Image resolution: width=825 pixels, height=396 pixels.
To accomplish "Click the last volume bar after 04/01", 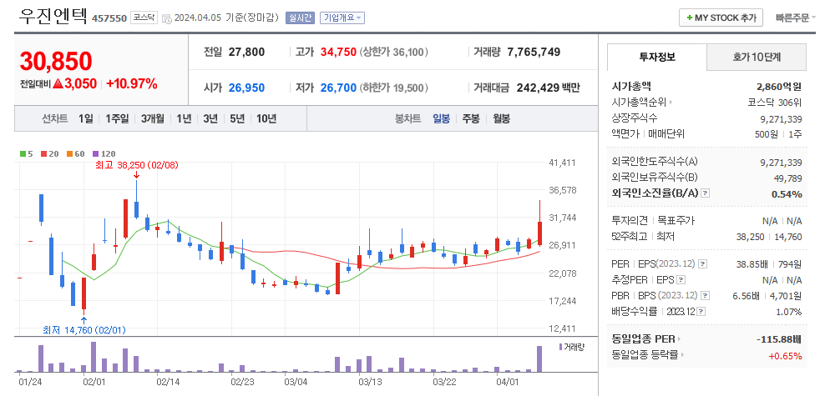I will coord(539,359).
